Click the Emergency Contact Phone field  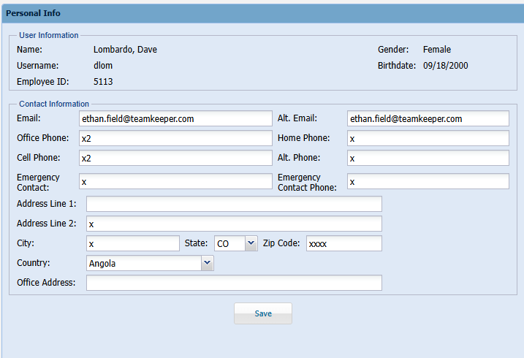428,181
